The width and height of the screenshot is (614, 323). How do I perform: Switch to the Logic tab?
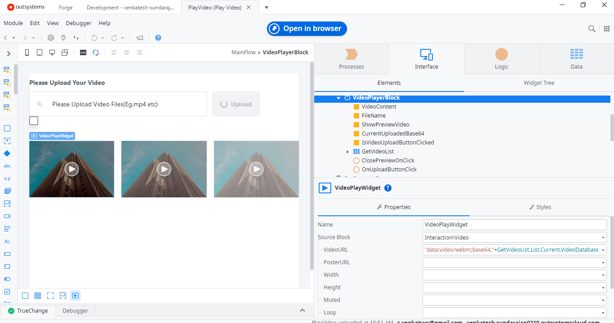pos(502,59)
